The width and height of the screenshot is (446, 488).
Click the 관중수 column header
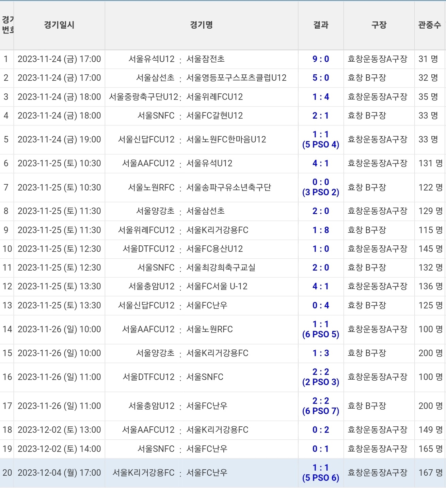(429, 25)
